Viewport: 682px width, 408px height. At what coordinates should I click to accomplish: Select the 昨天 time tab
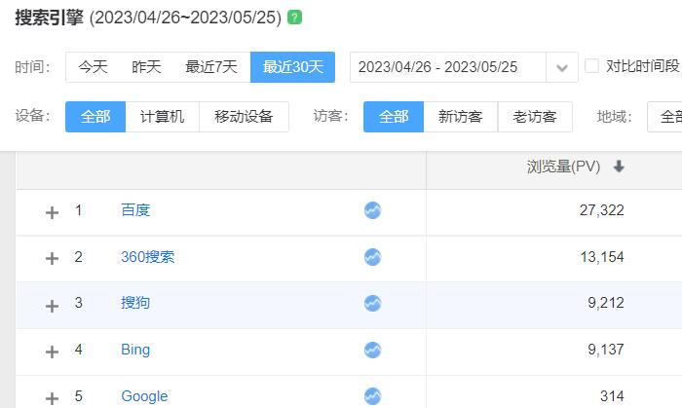146,67
